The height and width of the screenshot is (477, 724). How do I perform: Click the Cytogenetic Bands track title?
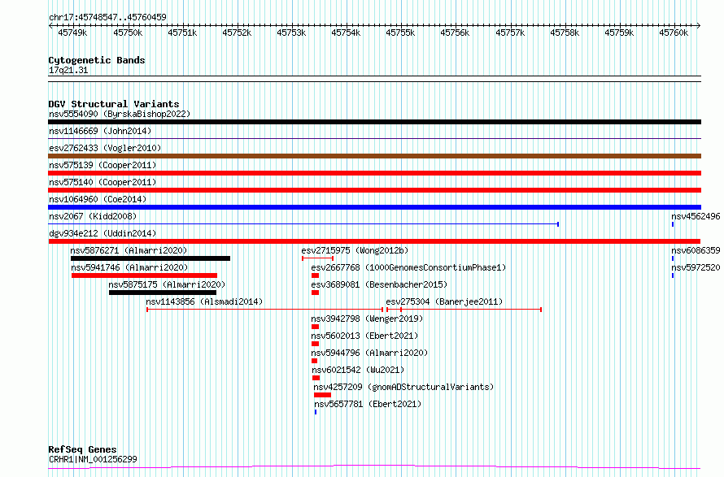[97, 60]
